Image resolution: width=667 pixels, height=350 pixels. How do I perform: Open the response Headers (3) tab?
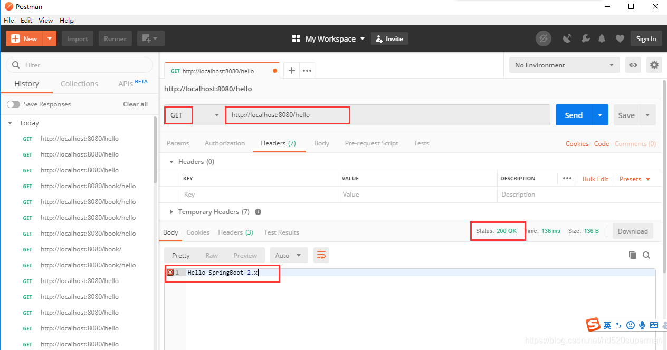pos(235,232)
